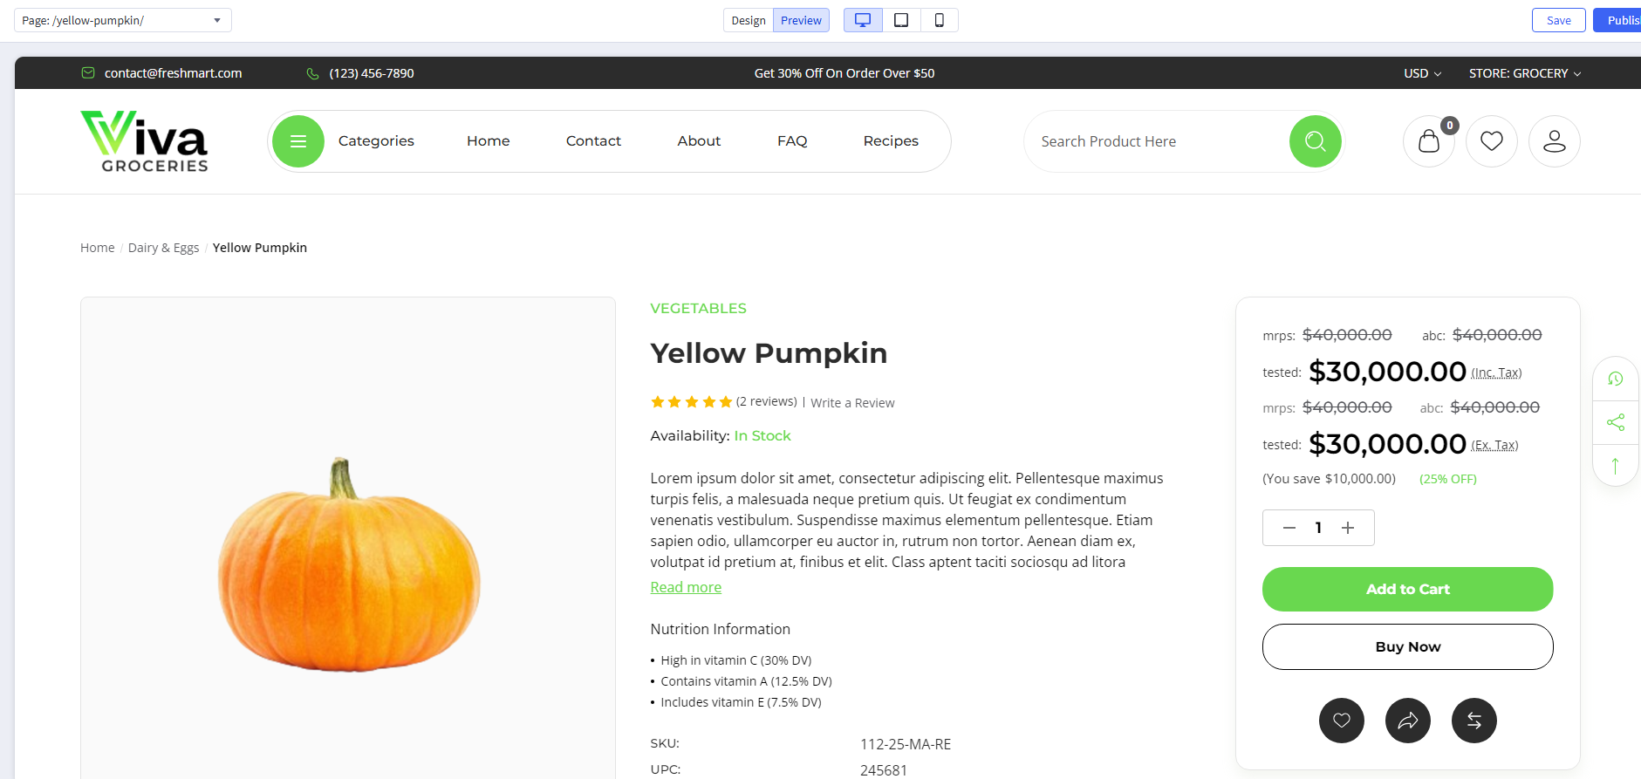The image size is (1641, 779).
Task: Select the tablet device view
Action: pos(901,20)
